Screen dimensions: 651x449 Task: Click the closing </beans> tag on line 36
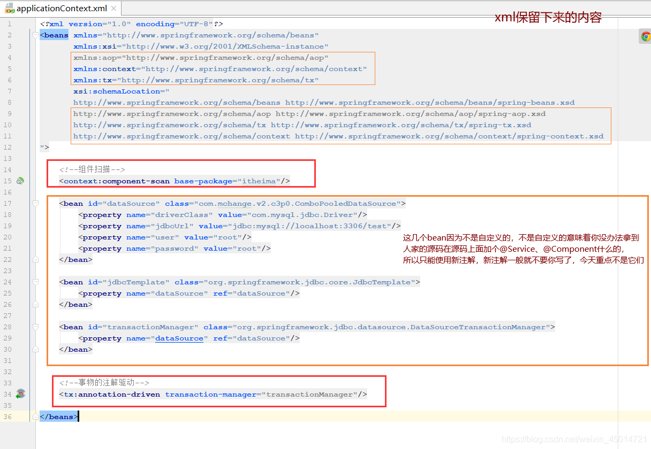pyautogui.click(x=59, y=417)
